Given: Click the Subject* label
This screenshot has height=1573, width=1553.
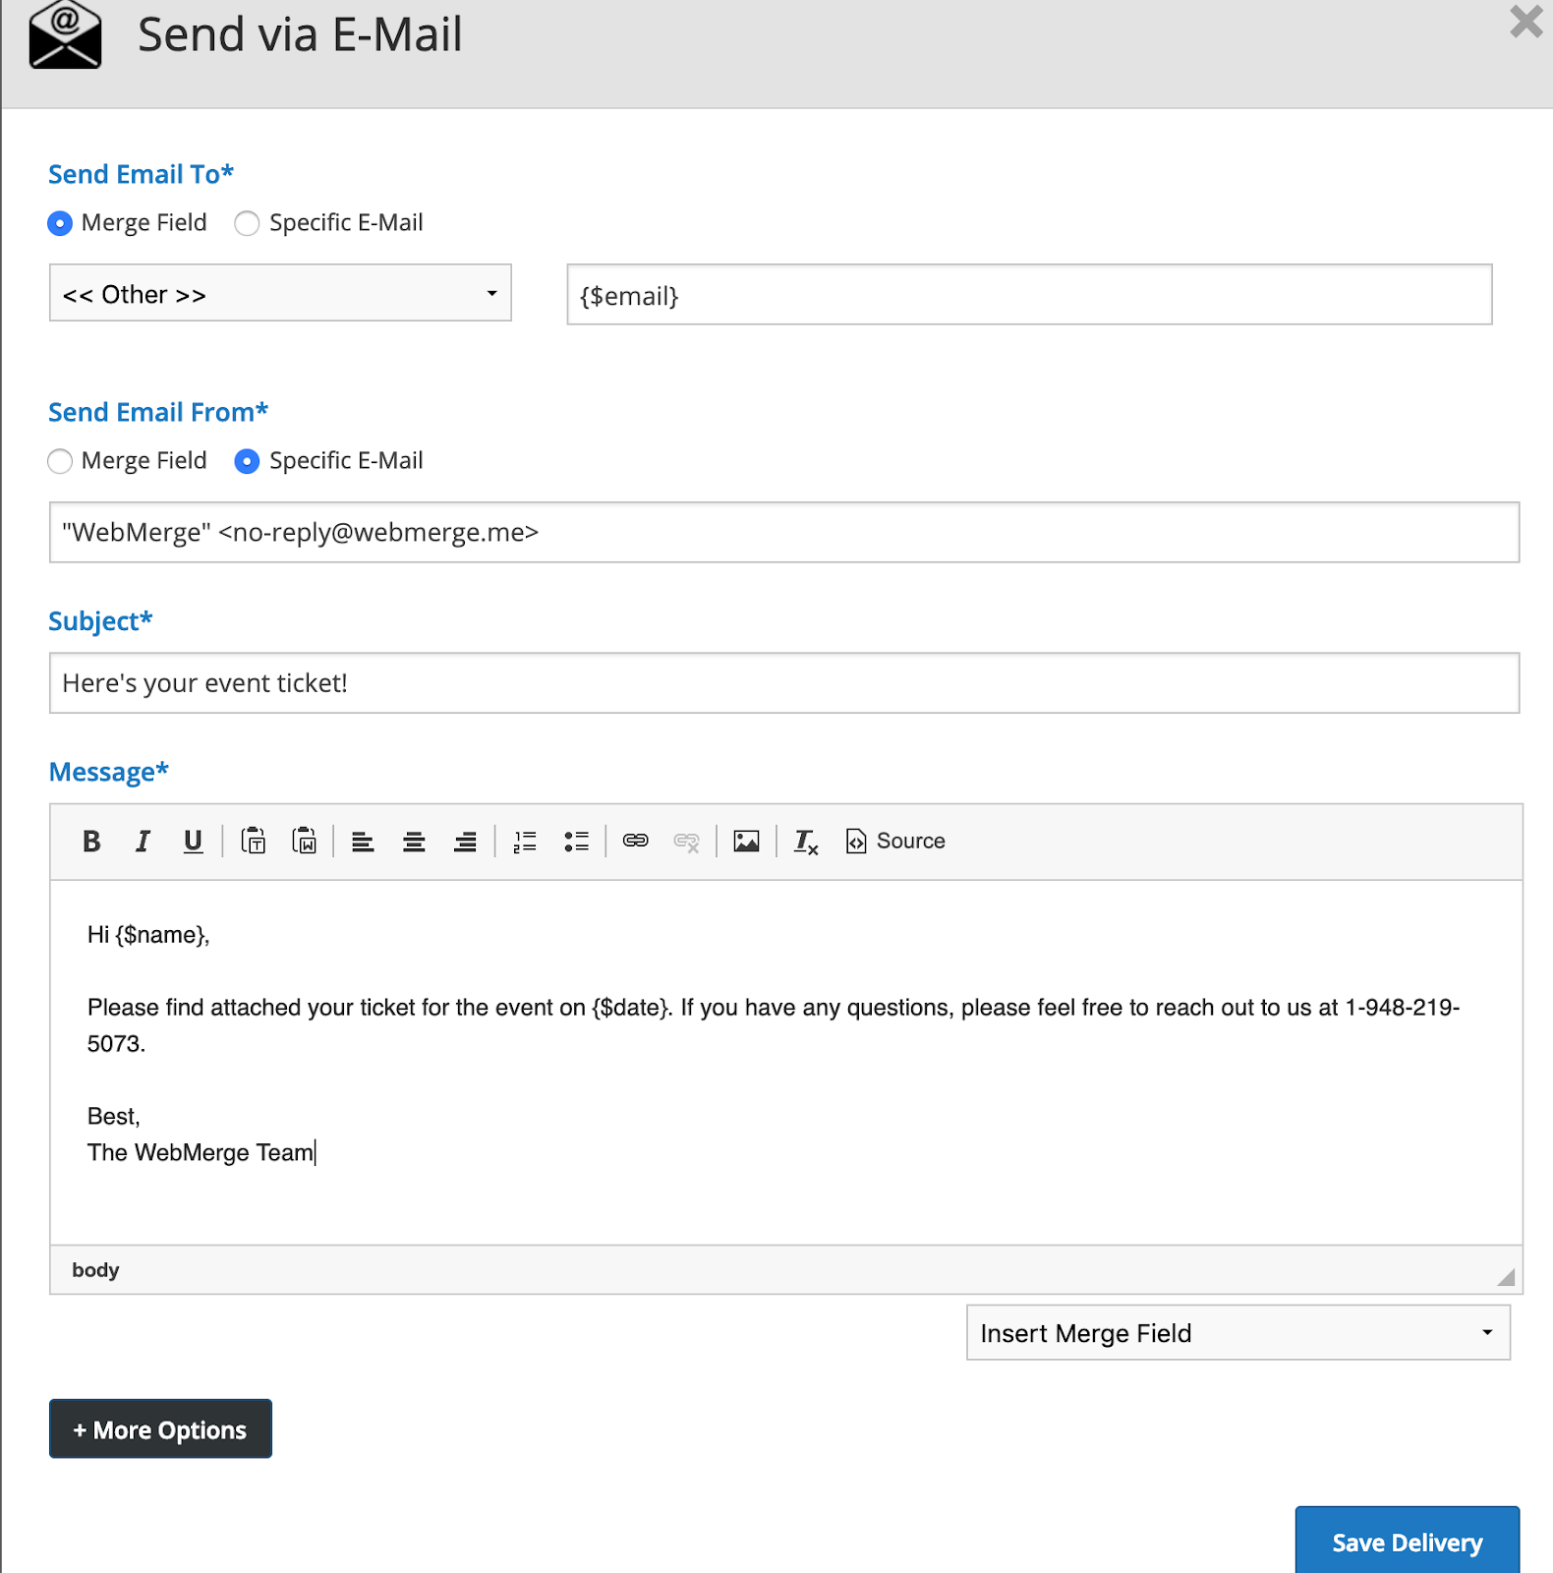Looking at the screenshot, I should point(100,621).
